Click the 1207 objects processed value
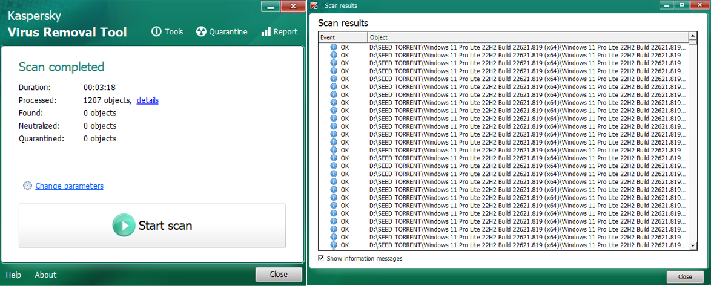 coord(107,100)
